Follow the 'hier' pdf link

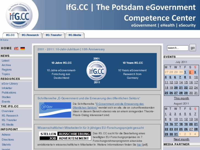coord(139,145)
